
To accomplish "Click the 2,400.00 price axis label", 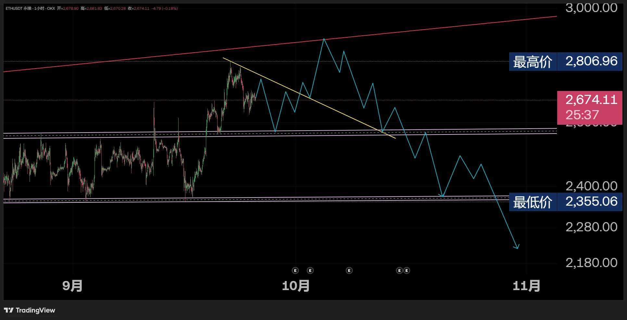I will pyautogui.click(x=591, y=186).
